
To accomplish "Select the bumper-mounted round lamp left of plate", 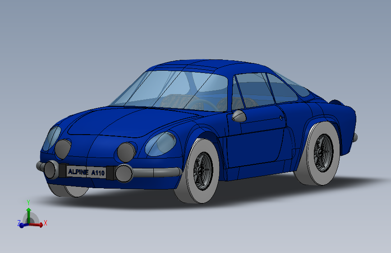I will coord(51,170).
